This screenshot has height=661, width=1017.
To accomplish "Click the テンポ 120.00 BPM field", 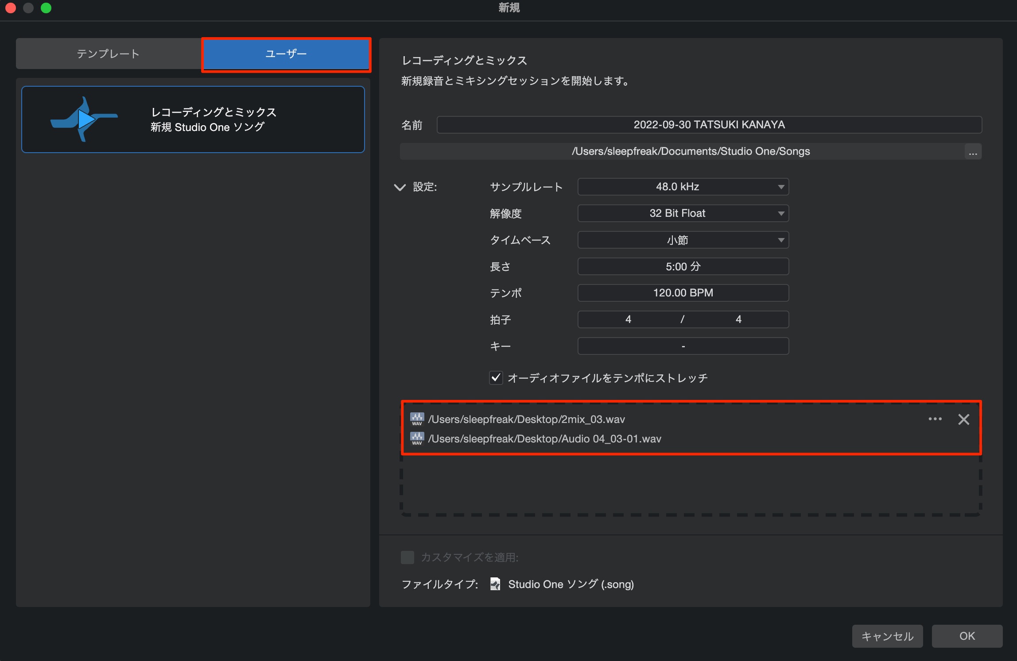I will [683, 293].
